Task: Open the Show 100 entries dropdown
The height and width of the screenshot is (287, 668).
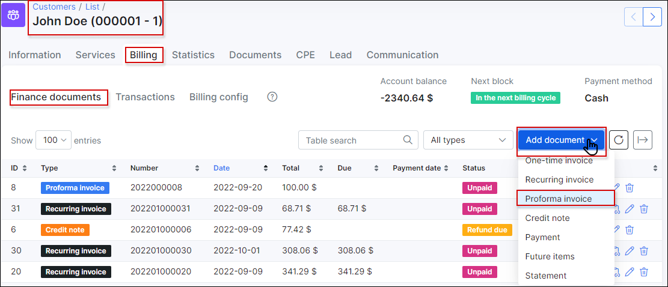Action: 54,140
